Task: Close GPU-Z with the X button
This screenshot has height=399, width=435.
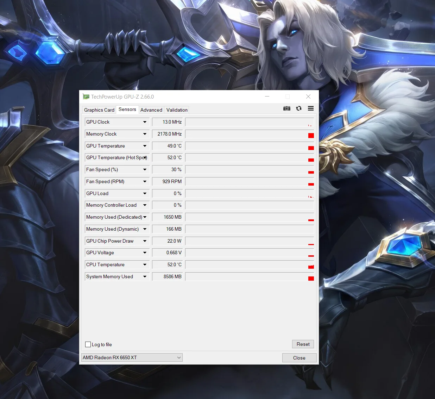Action: coord(308,96)
